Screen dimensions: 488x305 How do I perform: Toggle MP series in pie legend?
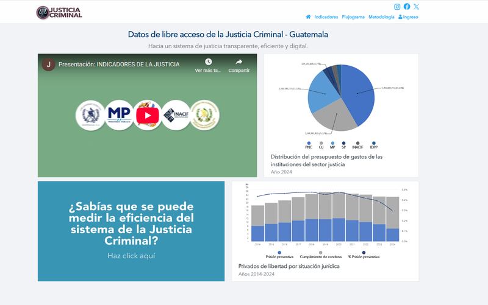(x=332, y=145)
